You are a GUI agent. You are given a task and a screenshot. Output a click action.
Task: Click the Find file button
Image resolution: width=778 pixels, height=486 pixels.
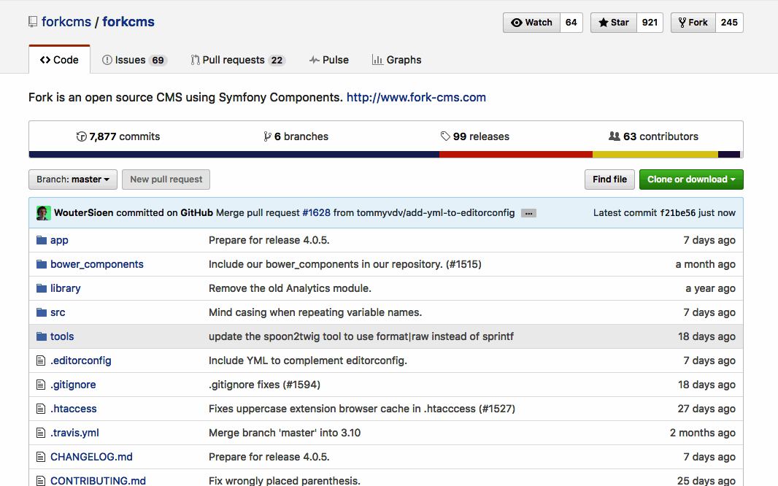click(x=609, y=180)
